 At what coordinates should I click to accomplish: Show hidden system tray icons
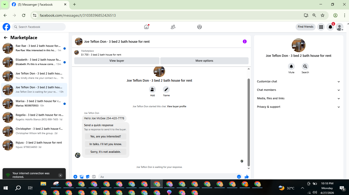(303, 188)
